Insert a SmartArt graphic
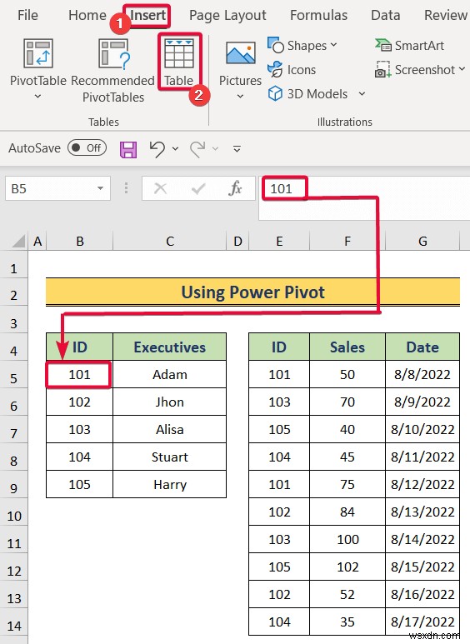The width and height of the screenshot is (470, 644). click(x=410, y=46)
